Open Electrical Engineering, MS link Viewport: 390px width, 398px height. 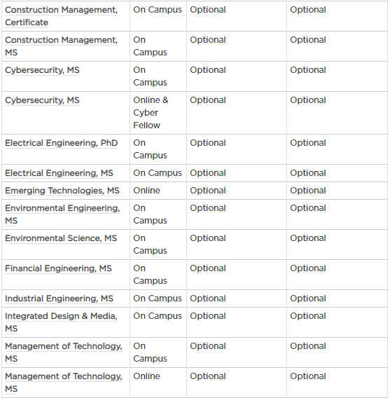coord(59,173)
